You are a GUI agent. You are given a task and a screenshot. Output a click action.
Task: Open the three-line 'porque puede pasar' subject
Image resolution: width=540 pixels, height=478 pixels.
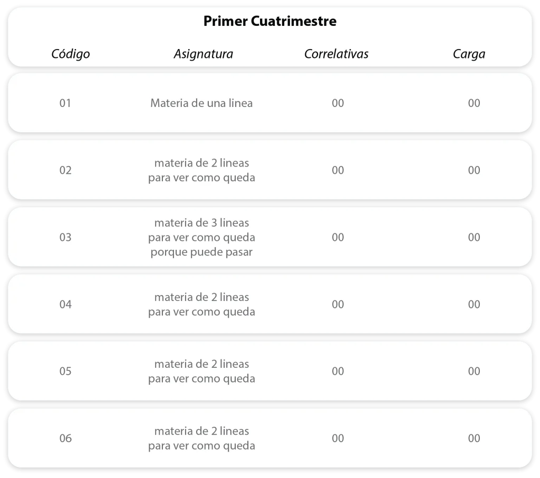tap(201, 237)
